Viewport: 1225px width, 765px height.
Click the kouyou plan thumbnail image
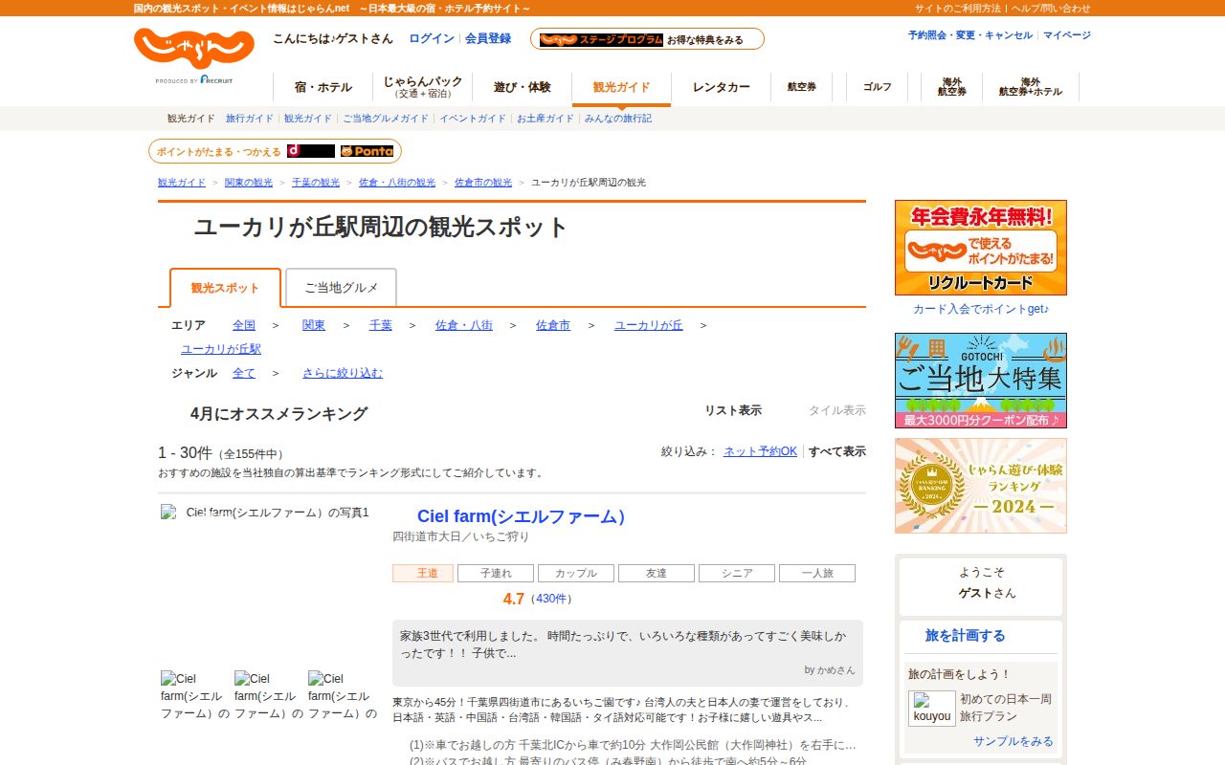point(931,709)
